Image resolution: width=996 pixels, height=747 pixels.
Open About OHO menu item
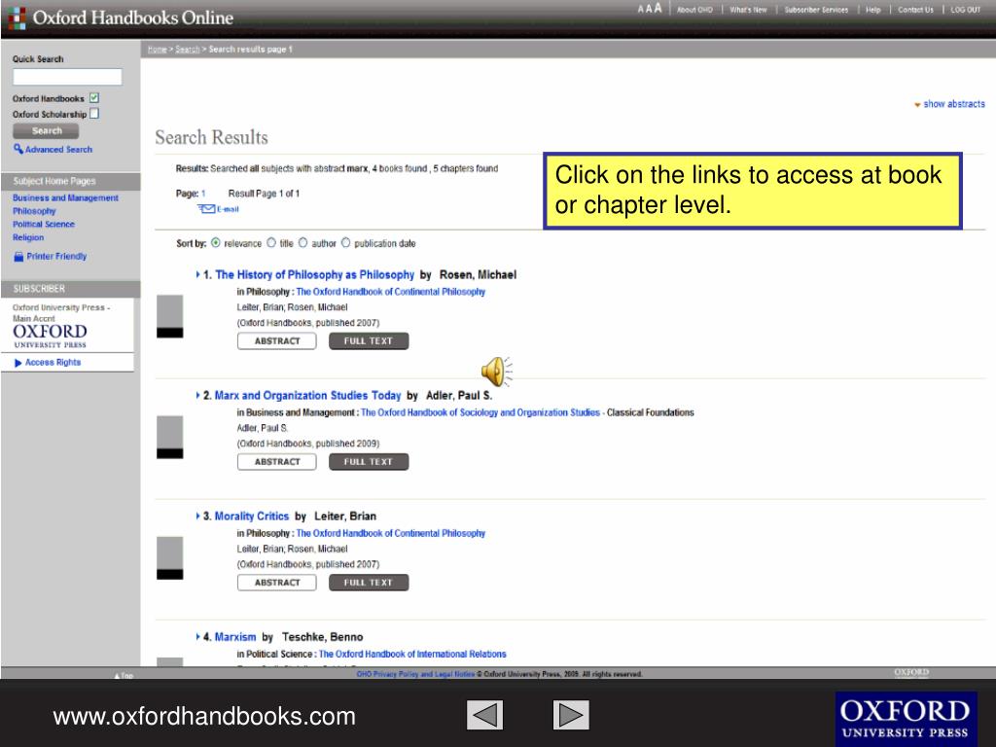(694, 10)
